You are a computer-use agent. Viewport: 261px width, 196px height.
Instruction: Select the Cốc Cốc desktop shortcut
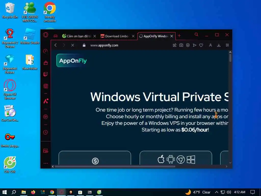click(x=10, y=165)
